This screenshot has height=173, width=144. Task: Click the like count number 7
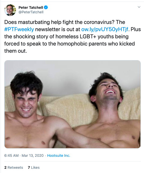[x=29, y=167]
